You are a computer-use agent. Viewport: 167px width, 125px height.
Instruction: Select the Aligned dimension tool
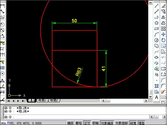point(2,11)
